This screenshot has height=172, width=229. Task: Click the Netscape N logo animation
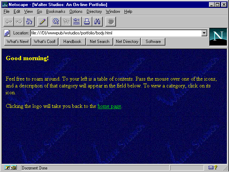coord(218,37)
